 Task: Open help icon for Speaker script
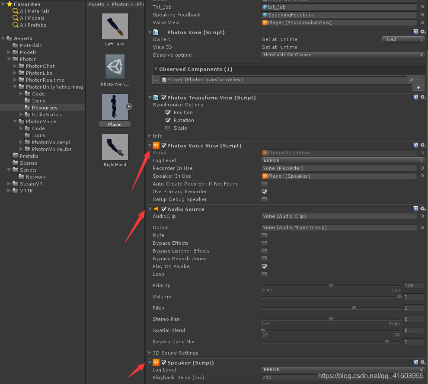(415, 362)
